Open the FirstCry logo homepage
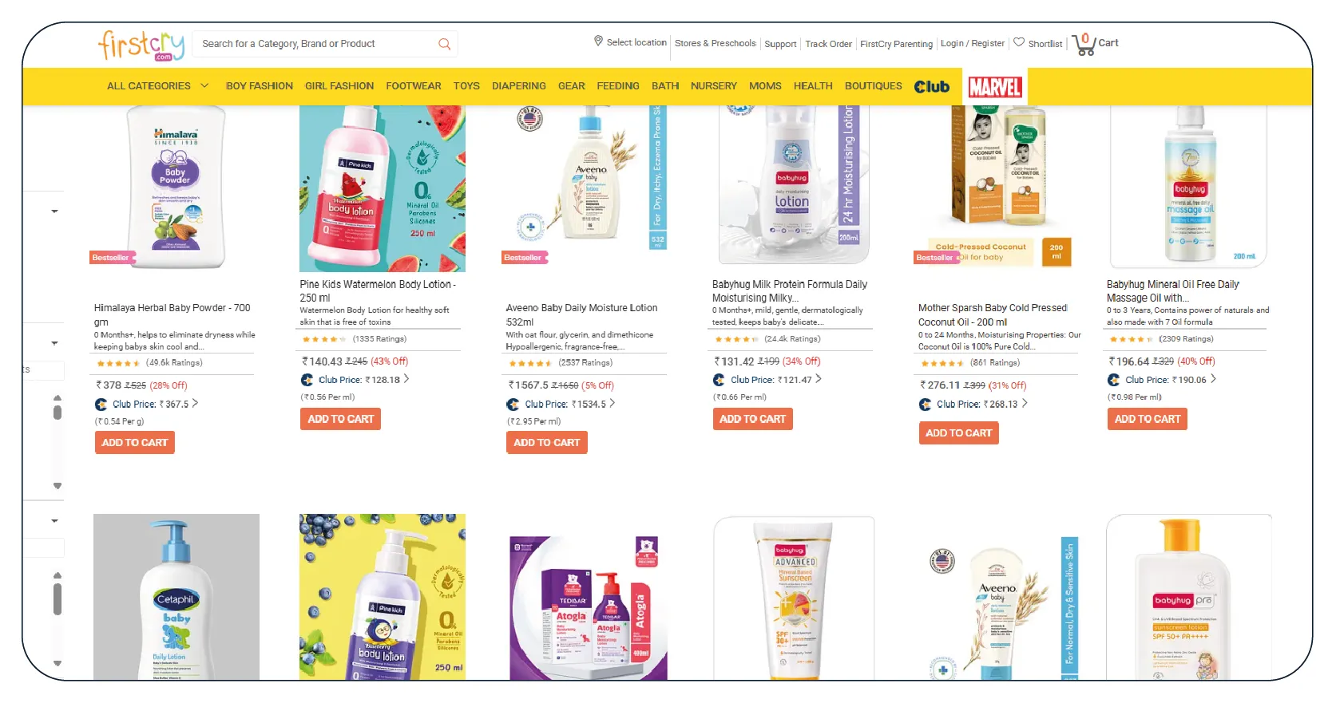 [141, 45]
